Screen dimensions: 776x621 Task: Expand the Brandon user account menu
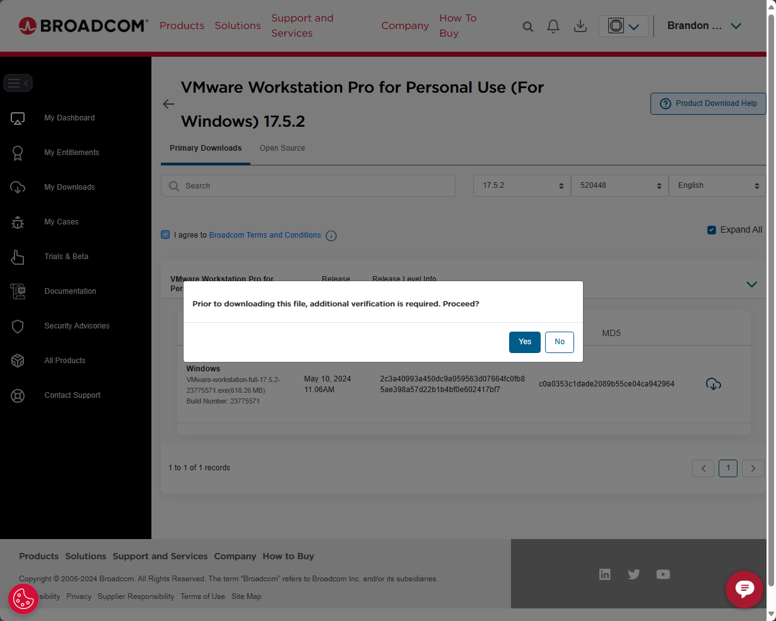[704, 26]
